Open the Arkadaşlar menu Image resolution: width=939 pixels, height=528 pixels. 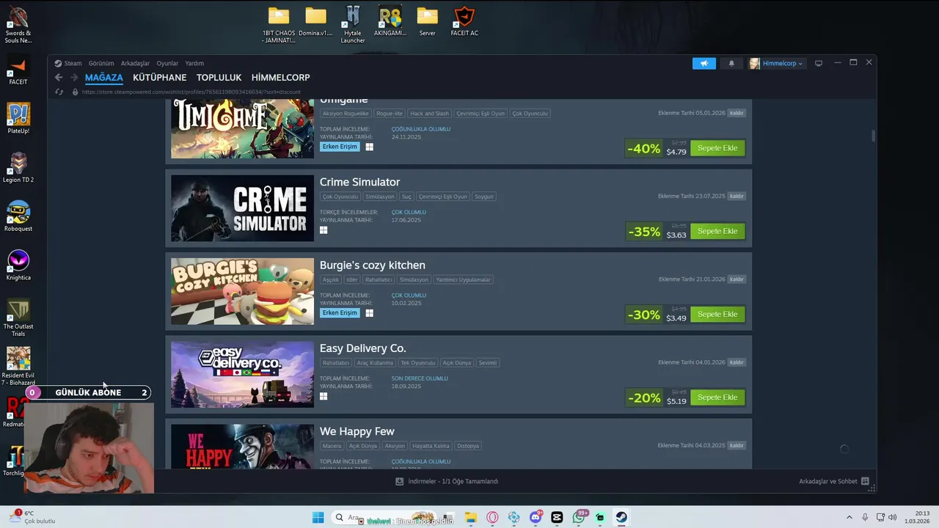point(135,63)
